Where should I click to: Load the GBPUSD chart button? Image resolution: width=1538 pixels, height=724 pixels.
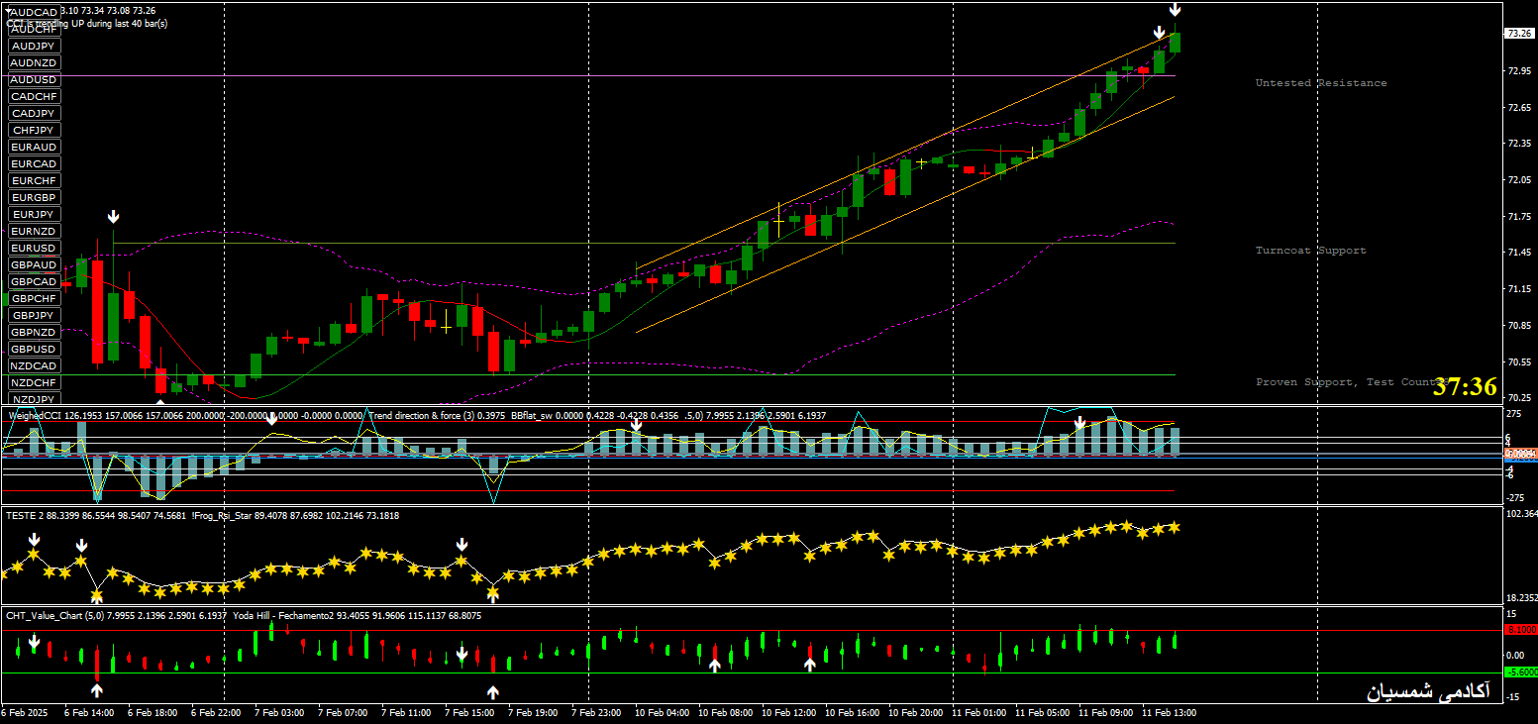[x=34, y=349]
